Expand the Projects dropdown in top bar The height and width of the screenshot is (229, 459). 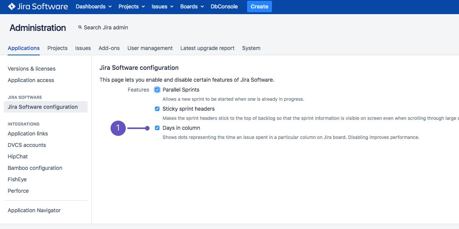coord(132,6)
